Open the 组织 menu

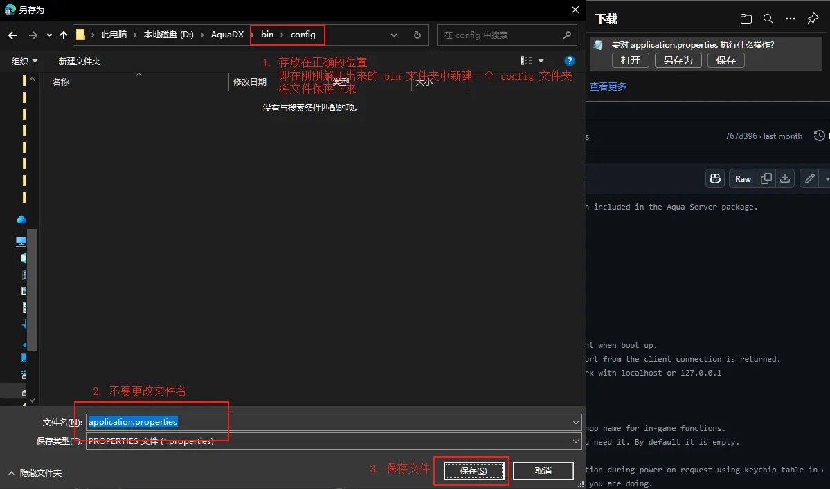coord(25,61)
